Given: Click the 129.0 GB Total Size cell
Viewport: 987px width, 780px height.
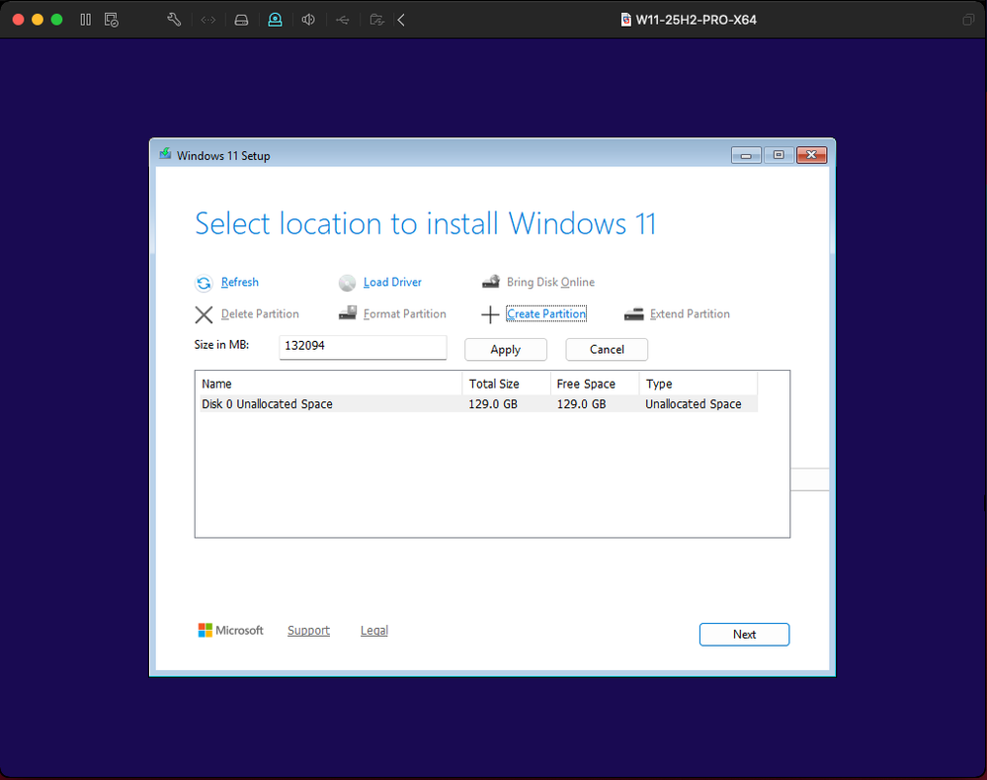Looking at the screenshot, I should (493, 404).
